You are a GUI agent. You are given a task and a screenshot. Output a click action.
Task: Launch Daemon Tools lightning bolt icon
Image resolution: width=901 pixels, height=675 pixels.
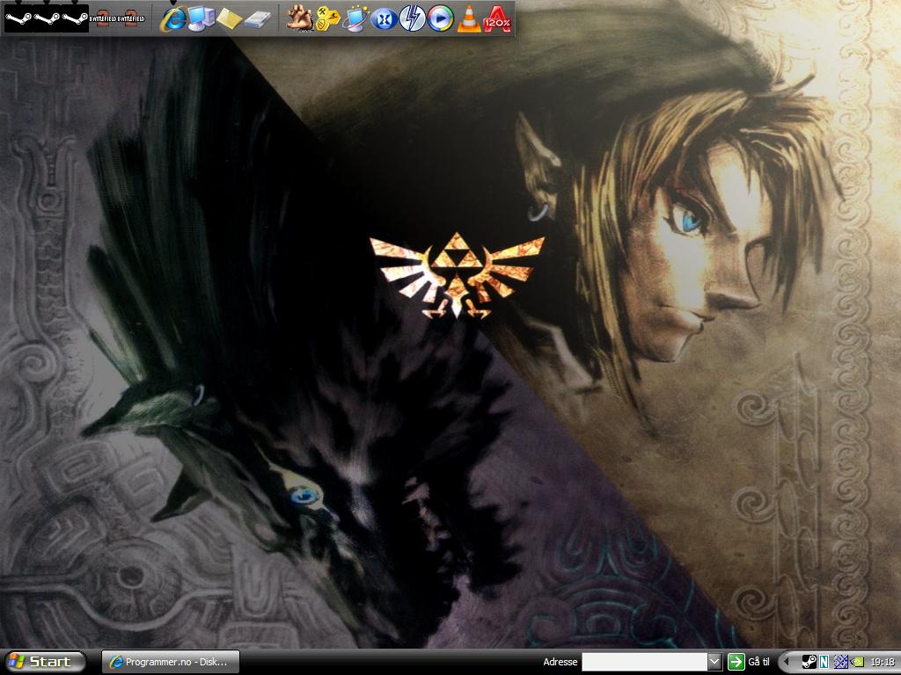(412, 19)
